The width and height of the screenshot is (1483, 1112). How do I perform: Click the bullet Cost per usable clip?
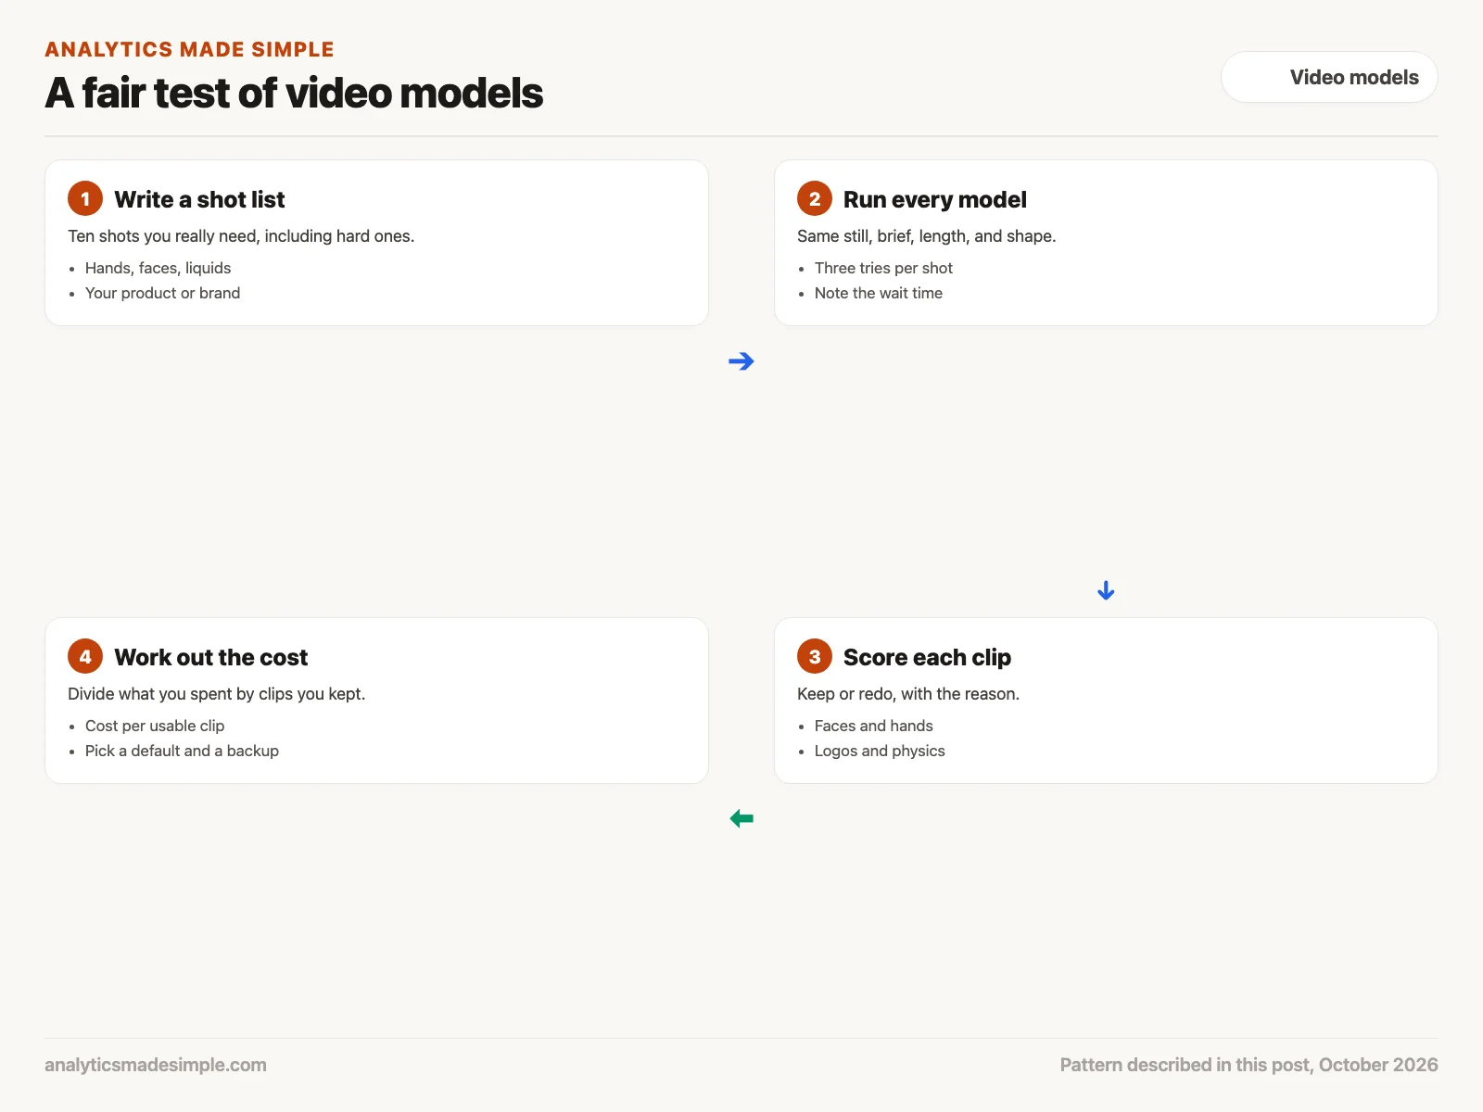155,726
